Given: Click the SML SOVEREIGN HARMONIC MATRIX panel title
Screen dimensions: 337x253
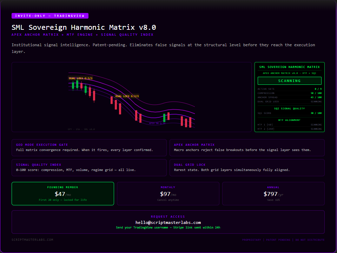Looking at the screenshot, I should click(x=290, y=67).
